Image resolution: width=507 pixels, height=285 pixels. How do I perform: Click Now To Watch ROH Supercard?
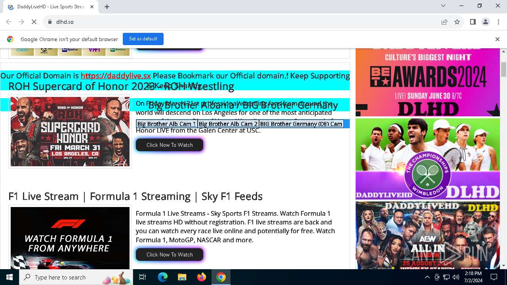tap(170, 145)
